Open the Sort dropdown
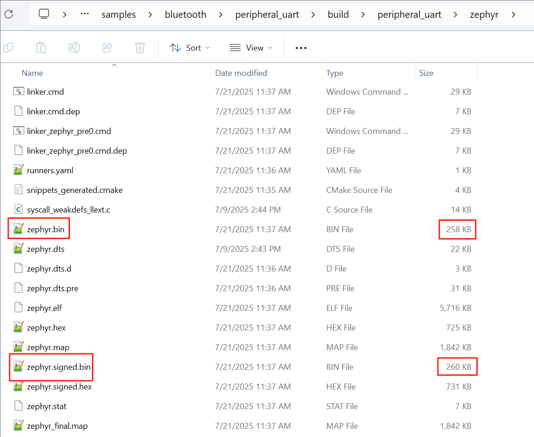This screenshot has width=534, height=437. 190,48
